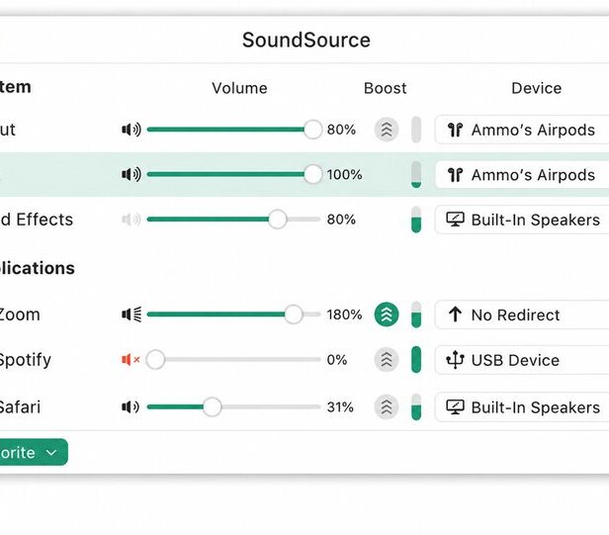
Task: Click the 80% output volume slider knob
Action: pos(312,130)
